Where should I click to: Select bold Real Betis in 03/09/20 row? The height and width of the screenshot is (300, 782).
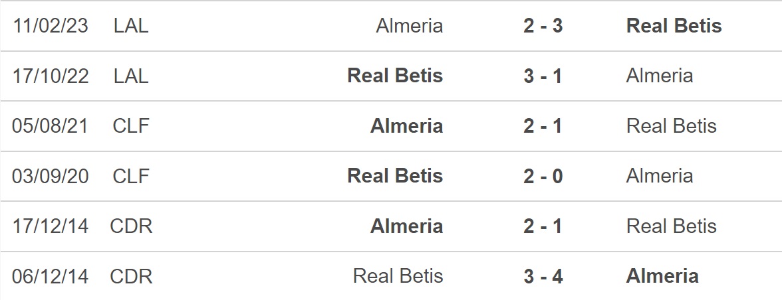[x=395, y=176]
